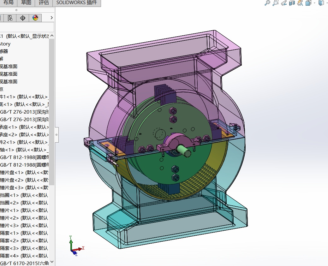The image size is (328, 266).
Task: Select the second GB/T 276-2013 bearing item
Action: [x=24, y=120]
